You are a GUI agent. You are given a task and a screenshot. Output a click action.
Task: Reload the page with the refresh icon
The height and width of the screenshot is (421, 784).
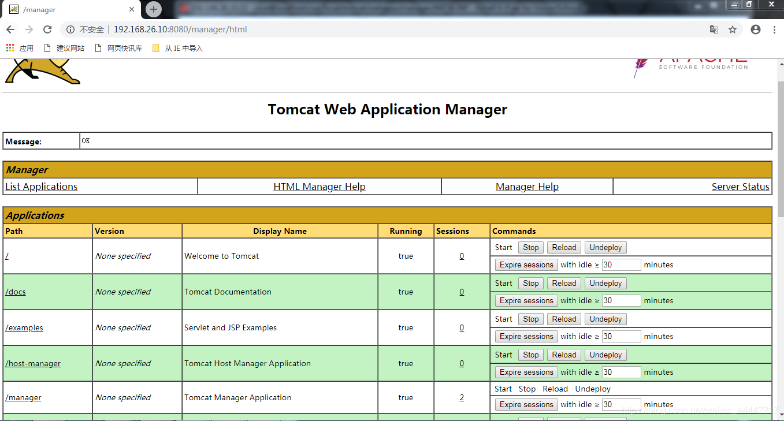47,29
